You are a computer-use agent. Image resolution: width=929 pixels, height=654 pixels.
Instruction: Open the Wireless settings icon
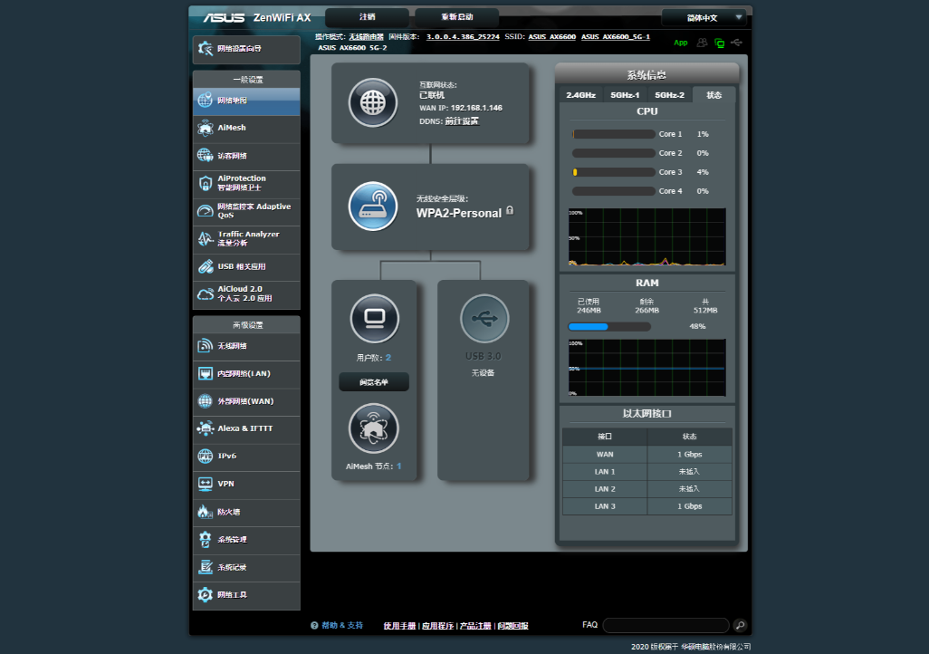(x=205, y=346)
